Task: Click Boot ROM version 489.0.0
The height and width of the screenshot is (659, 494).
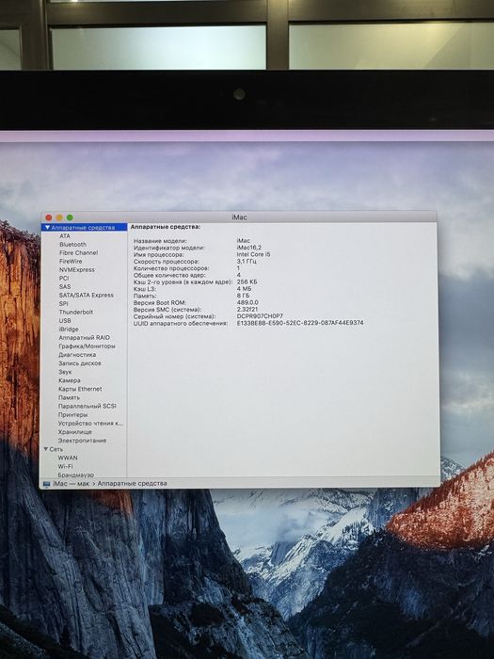Action: [x=247, y=302]
